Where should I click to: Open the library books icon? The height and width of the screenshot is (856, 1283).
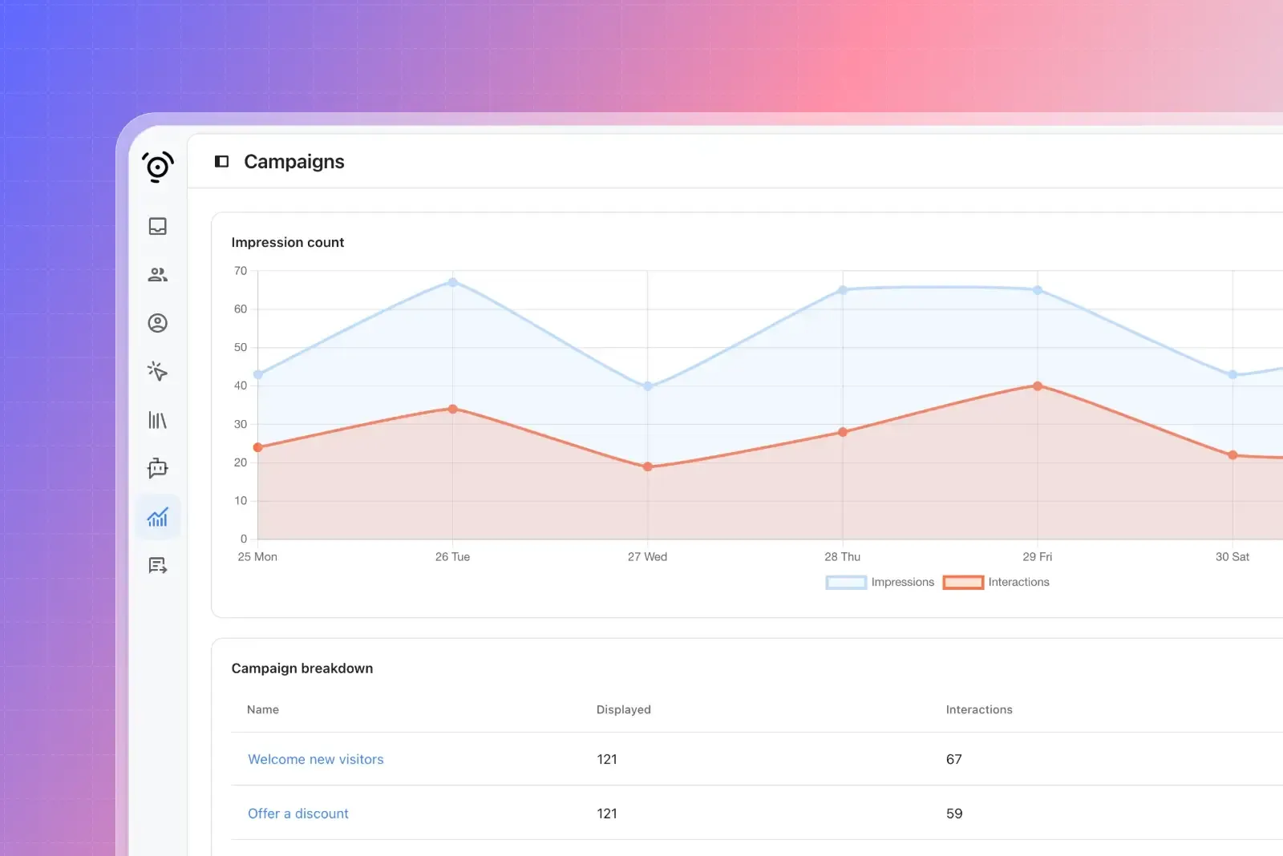[158, 420]
